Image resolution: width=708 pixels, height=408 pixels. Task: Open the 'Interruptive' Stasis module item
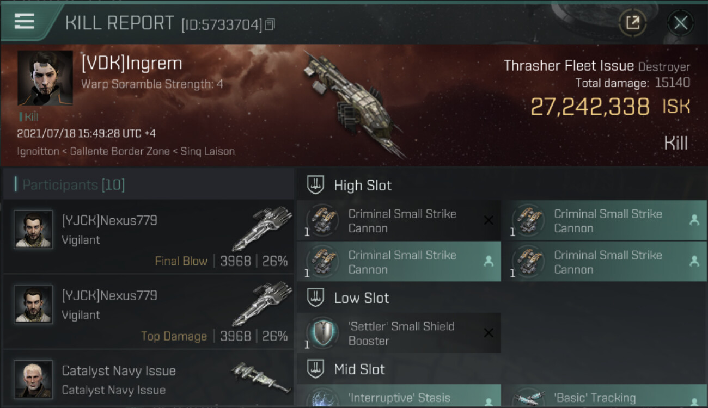[x=399, y=395]
